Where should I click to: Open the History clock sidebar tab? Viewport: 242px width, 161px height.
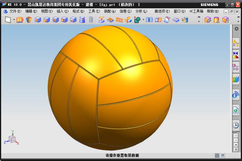click(x=236, y=125)
